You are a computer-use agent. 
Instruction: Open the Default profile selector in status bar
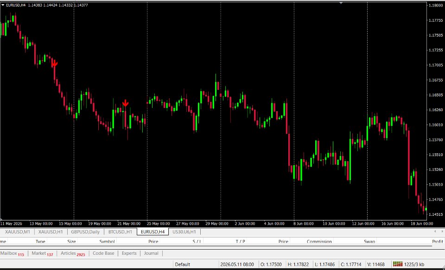pos(182,264)
